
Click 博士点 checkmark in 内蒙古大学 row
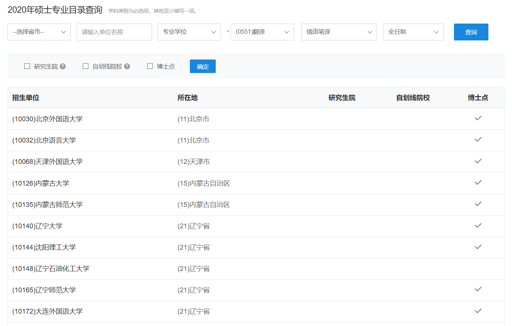click(478, 183)
